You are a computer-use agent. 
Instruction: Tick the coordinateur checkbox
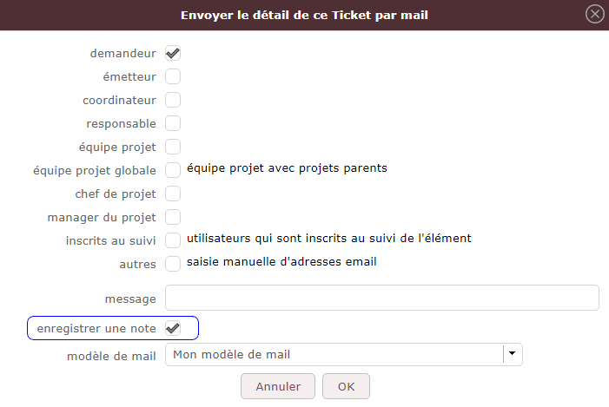(173, 100)
